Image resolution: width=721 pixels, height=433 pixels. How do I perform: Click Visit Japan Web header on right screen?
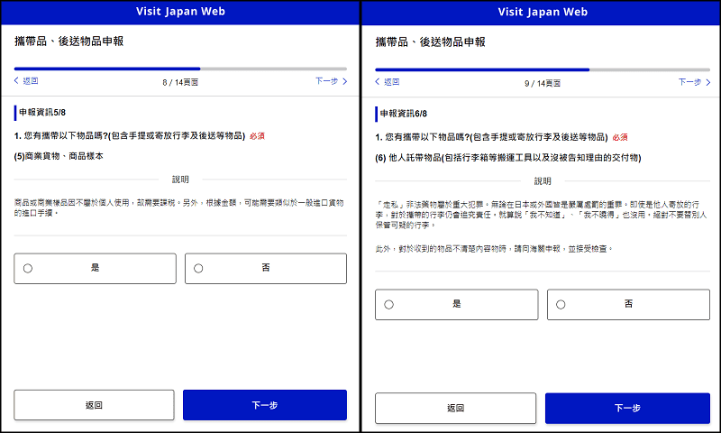pos(543,12)
